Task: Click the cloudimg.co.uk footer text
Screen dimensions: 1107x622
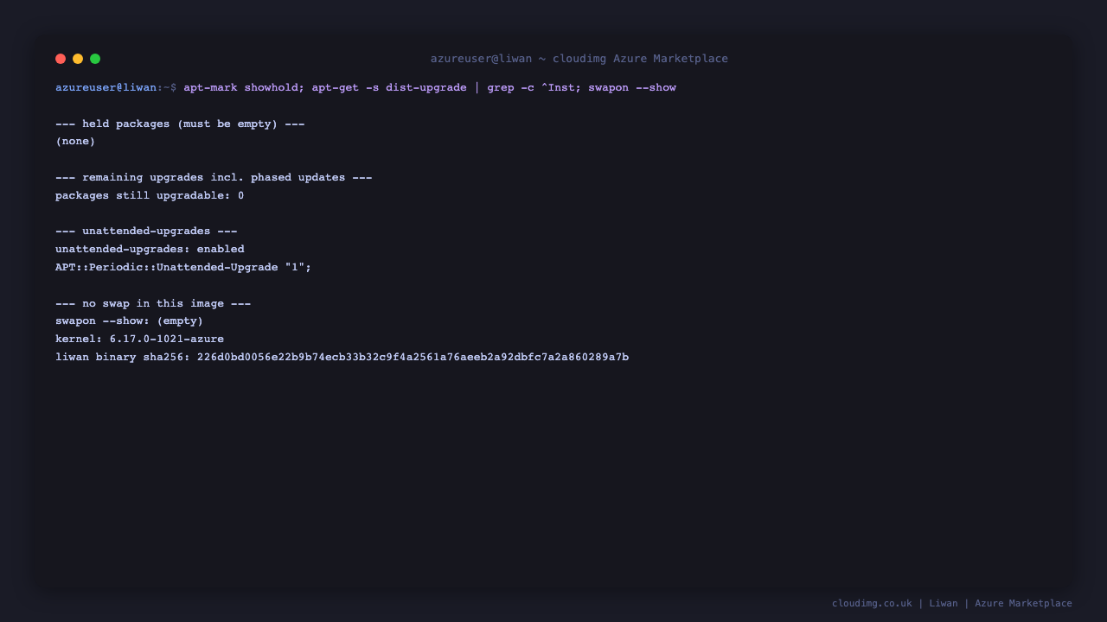Action: [x=872, y=604]
